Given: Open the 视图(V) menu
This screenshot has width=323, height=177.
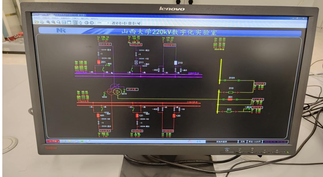Looking at the screenshot, I should click(46, 18).
